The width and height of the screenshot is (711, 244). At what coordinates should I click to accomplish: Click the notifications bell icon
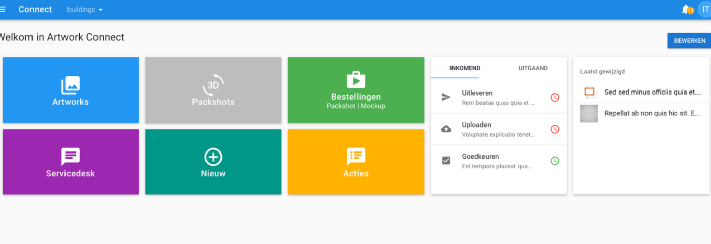click(686, 9)
